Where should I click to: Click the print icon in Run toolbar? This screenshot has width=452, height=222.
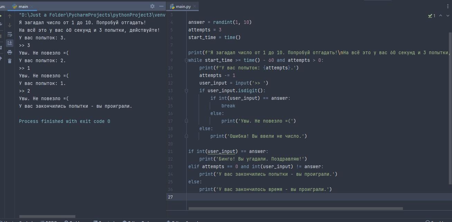coord(10,52)
